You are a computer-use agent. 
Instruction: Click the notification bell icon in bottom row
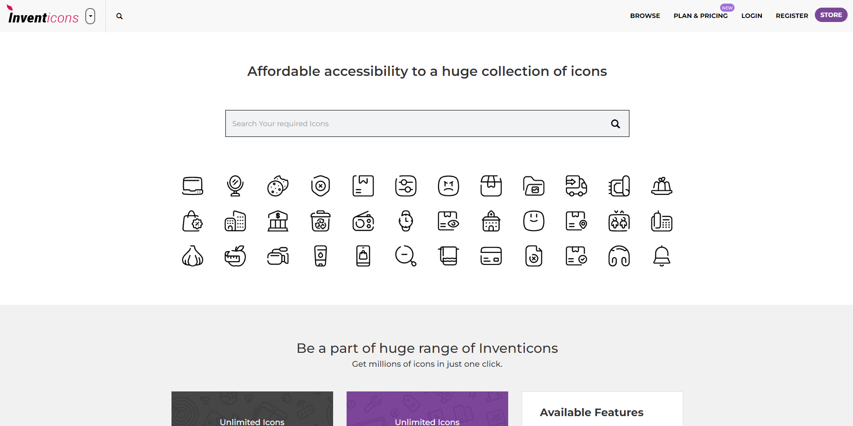point(662,256)
